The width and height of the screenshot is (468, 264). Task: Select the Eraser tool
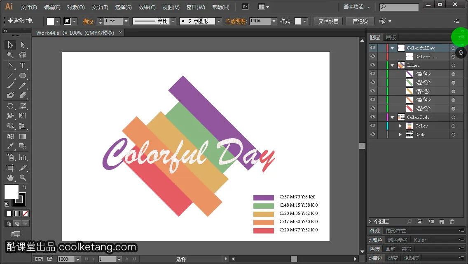point(23,96)
